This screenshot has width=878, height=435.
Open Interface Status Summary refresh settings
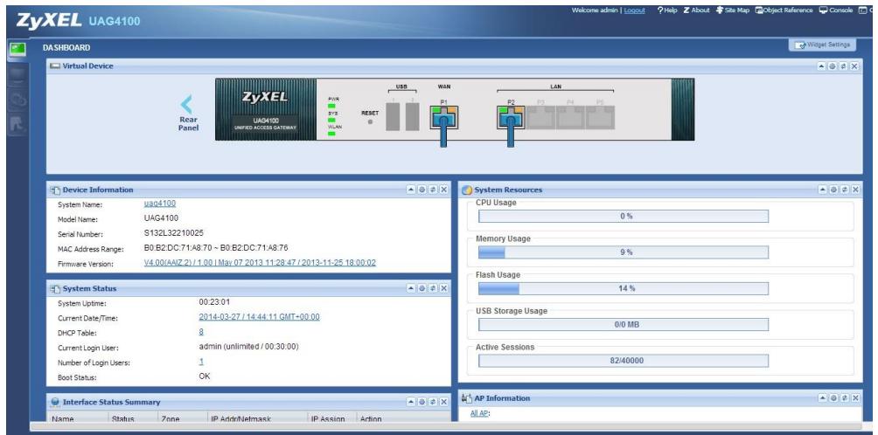click(422, 402)
